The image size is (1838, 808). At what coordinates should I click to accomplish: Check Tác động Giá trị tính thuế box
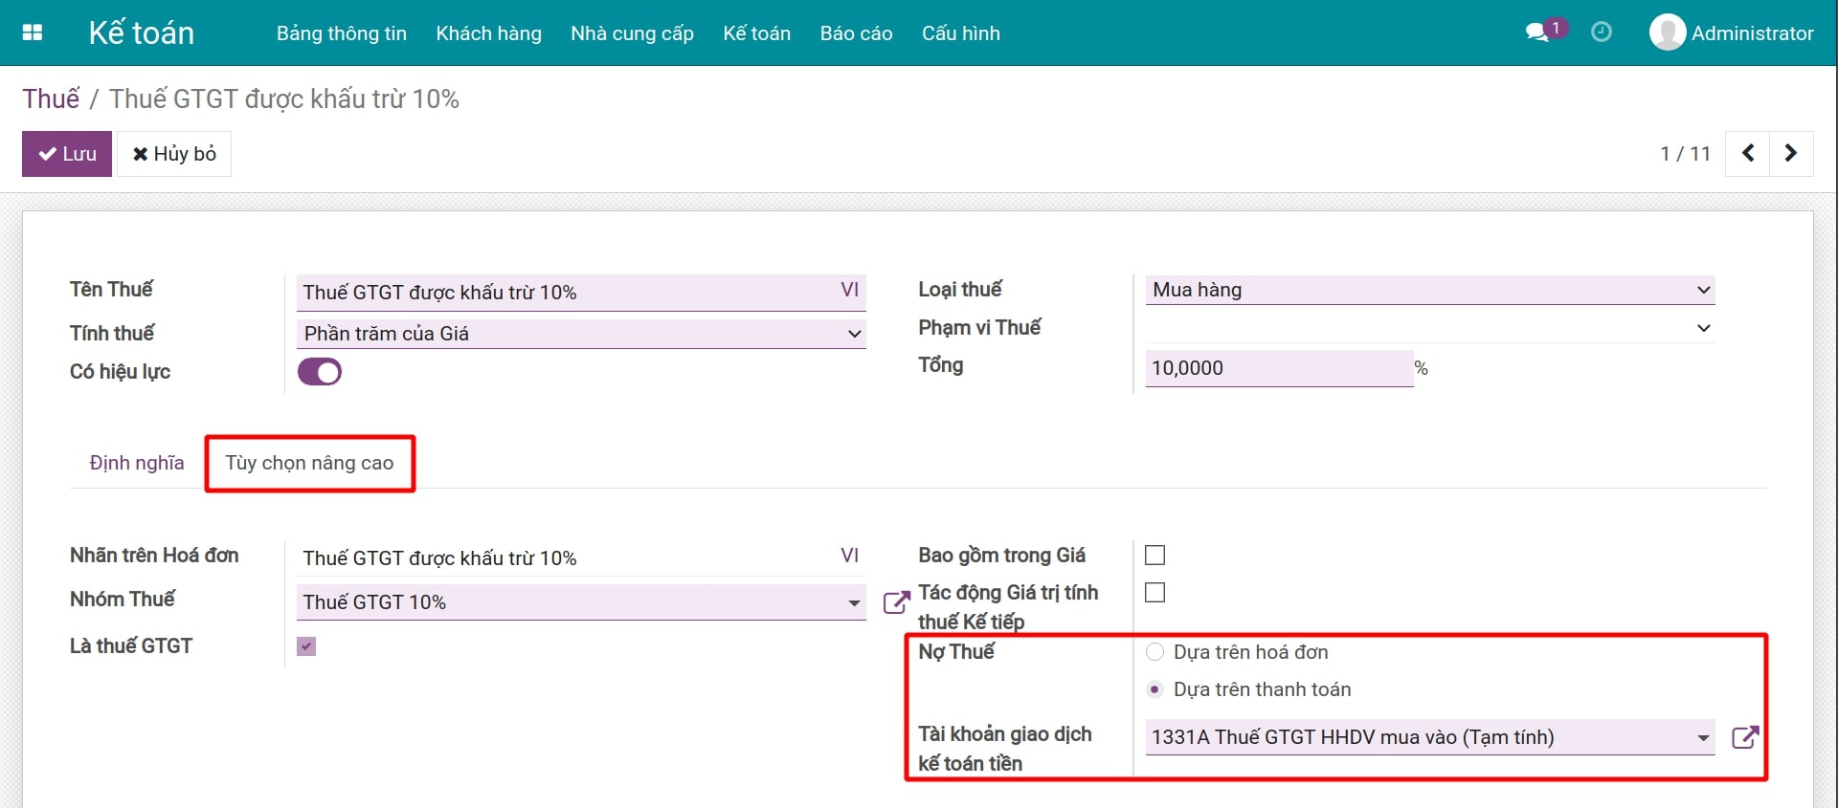click(x=1155, y=593)
